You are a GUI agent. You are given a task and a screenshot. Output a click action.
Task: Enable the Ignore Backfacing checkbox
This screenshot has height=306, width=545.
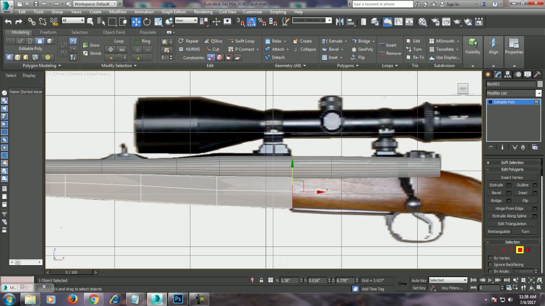[491, 264]
